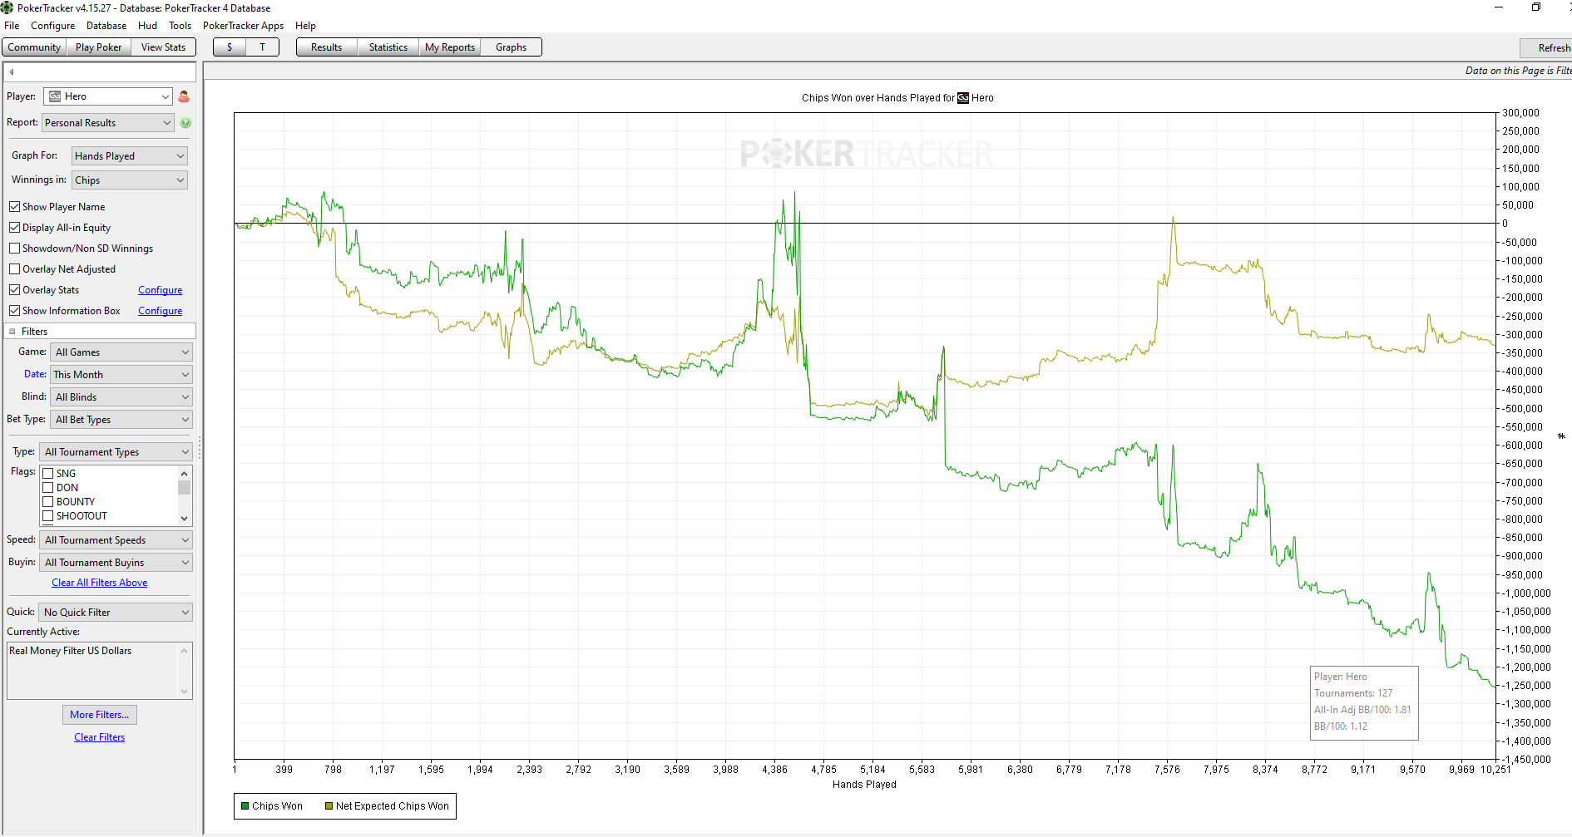Click the green help icon next to Report
The width and height of the screenshot is (1572, 837).
[x=185, y=123]
